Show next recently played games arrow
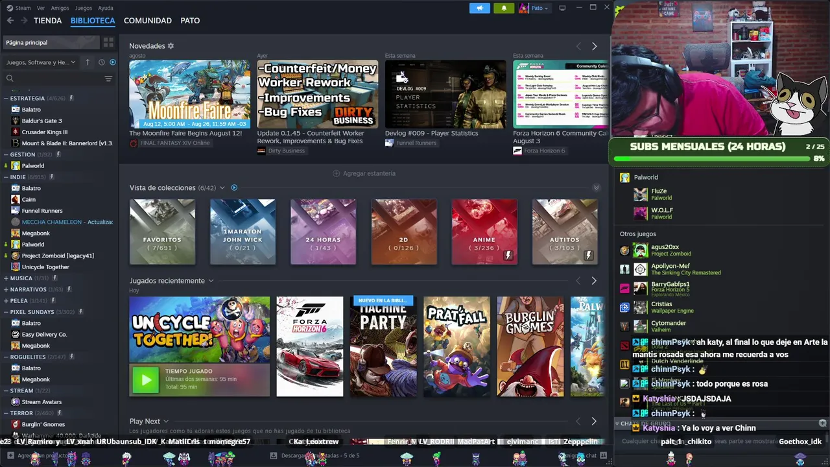The image size is (830, 467). [594, 281]
